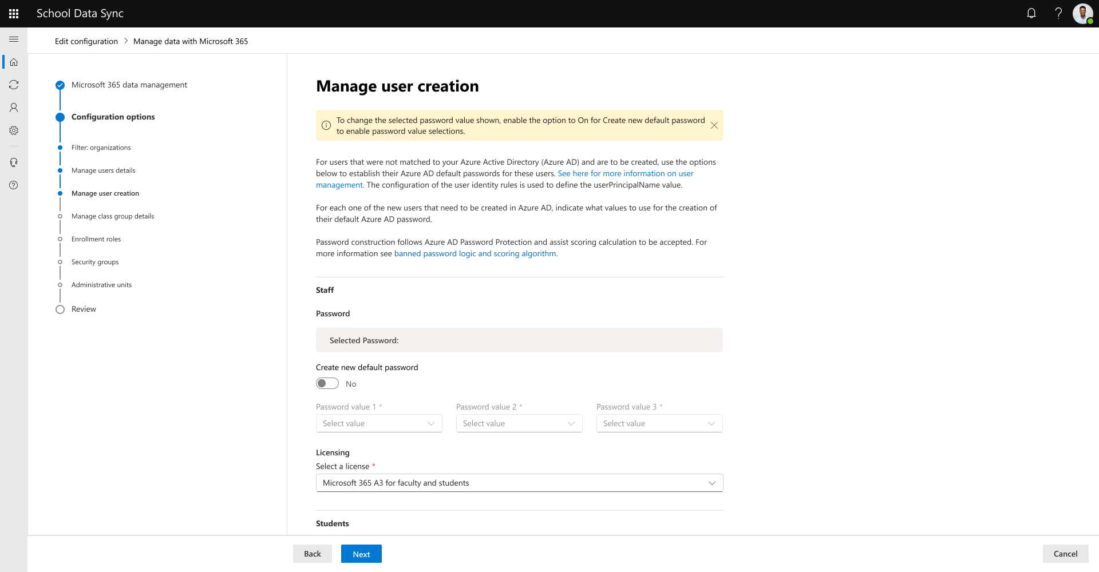Screen dimensions: 1099x572
Task: Open the user profile avatar
Action: tap(1083, 14)
